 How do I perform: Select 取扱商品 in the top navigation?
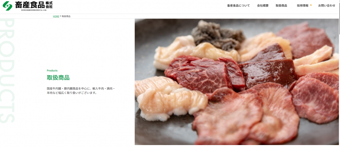pos(281,6)
